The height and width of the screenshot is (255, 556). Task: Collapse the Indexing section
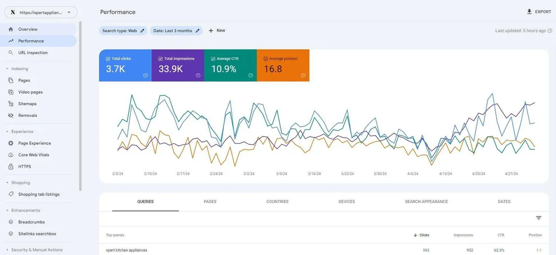click(x=7, y=69)
